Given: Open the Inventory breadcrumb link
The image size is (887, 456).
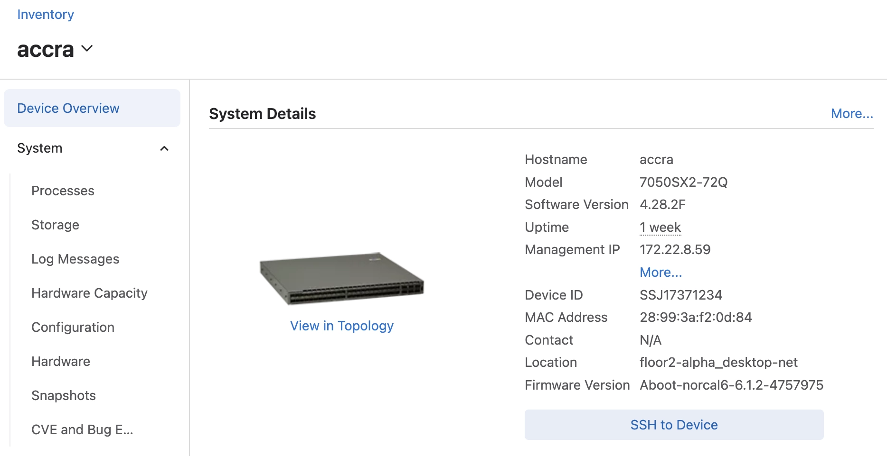Looking at the screenshot, I should coord(46,15).
